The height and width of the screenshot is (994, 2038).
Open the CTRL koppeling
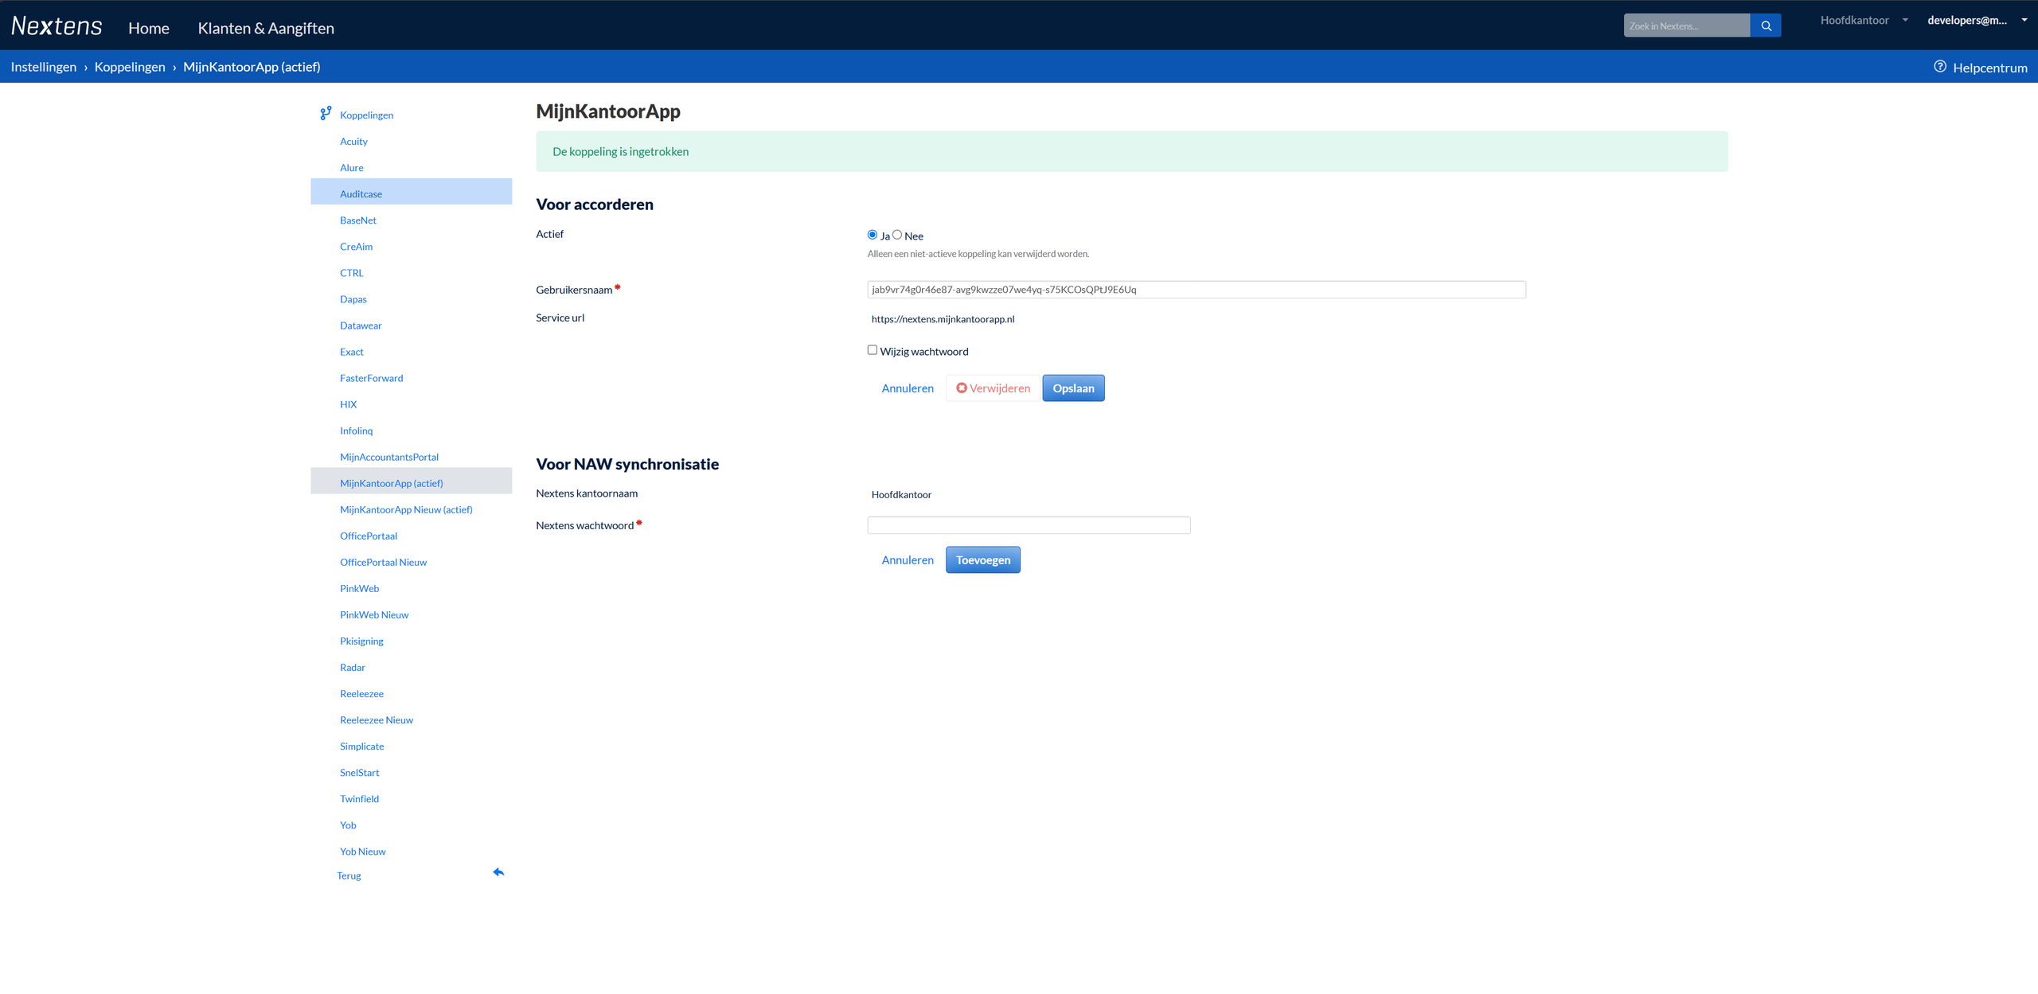click(x=351, y=273)
